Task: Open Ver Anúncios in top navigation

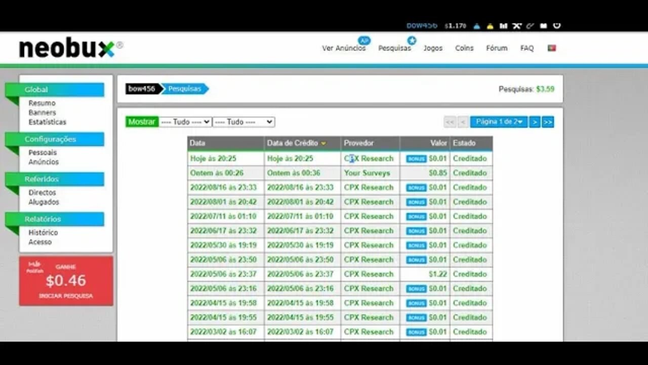Action: [x=344, y=48]
